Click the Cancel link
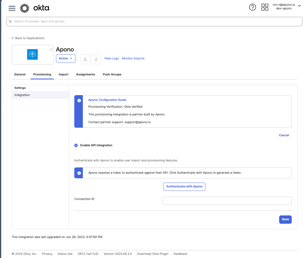Viewport: 306px width, 258px height. point(284,135)
